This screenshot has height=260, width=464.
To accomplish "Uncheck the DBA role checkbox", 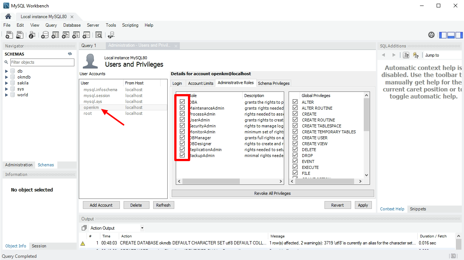I will pos(182,102).
